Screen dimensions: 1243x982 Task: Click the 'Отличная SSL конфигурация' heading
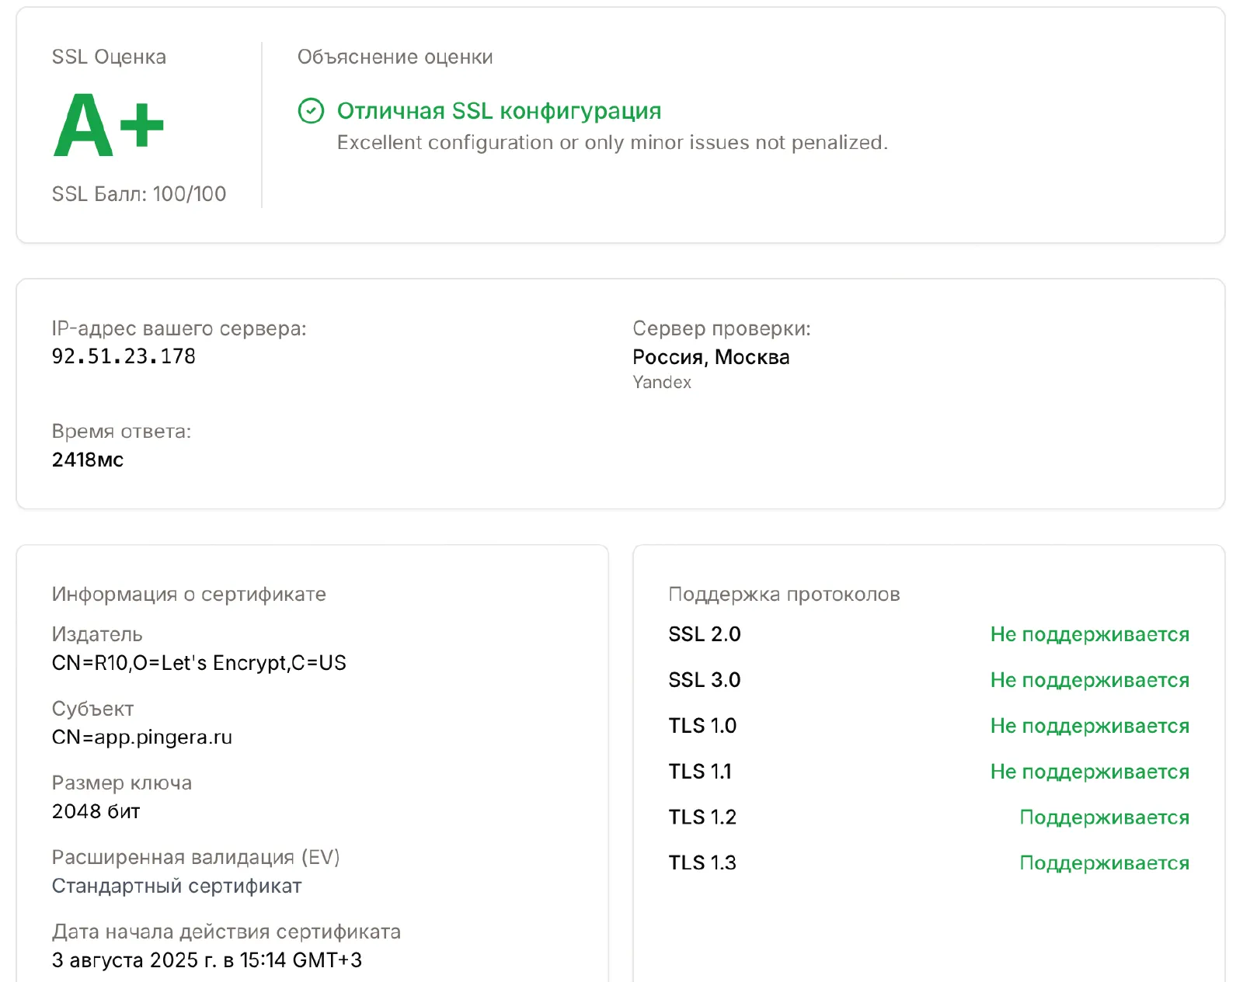tap(499, 111)
